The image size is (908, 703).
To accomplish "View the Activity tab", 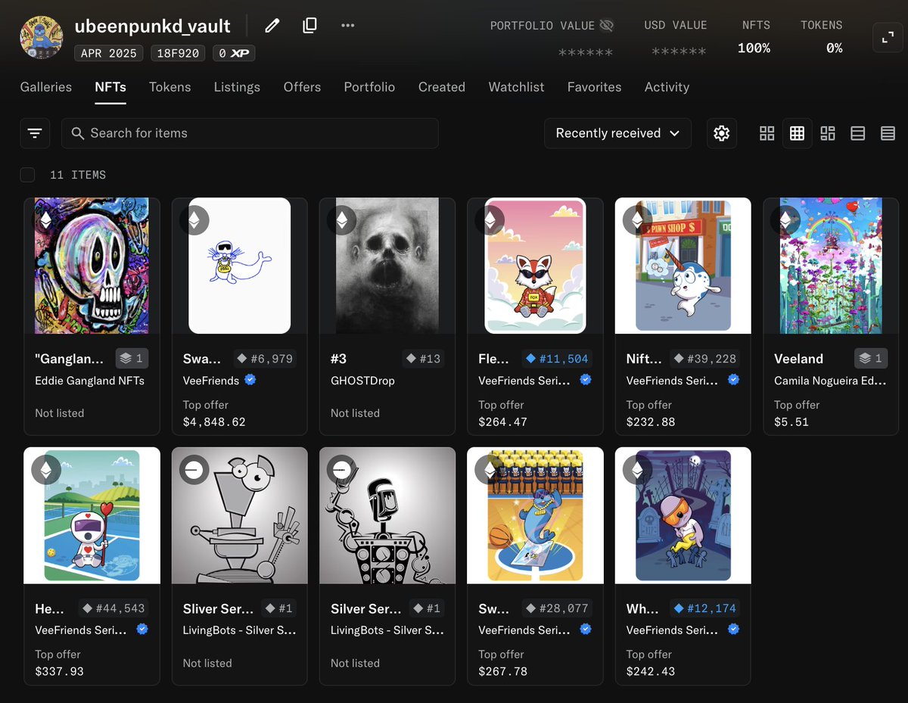I will pos(667,87).
